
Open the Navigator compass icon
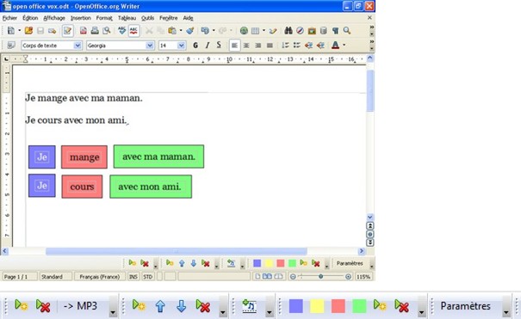pyautogui.click(x=300, y=31)
